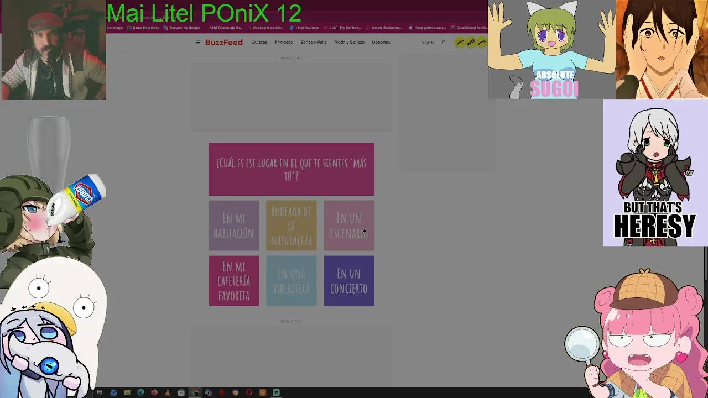Click the pink-haired detective character image
708x398 pixels.
coord(637,333)
